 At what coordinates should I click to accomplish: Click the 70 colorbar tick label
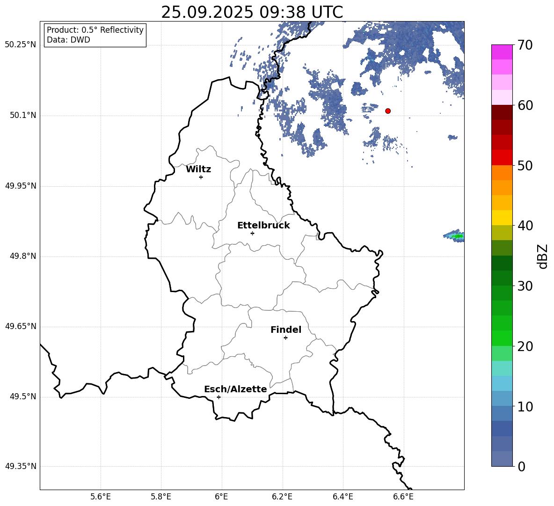[x=525, y=45]
